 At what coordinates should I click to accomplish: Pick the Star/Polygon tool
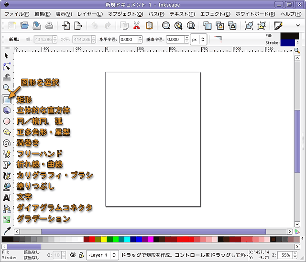[7, 132]
